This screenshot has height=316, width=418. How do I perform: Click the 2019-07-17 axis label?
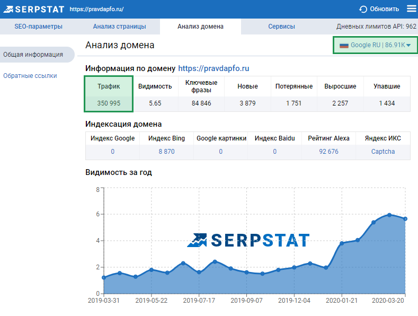pos(199,301)
